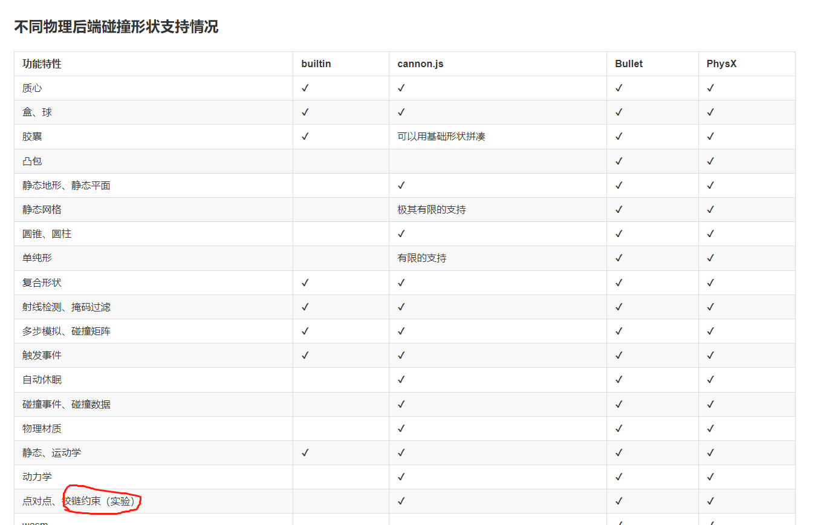
Task: Click the cannon.js checkmark for 圆锥、圆柱
Action: coord(401,234)
